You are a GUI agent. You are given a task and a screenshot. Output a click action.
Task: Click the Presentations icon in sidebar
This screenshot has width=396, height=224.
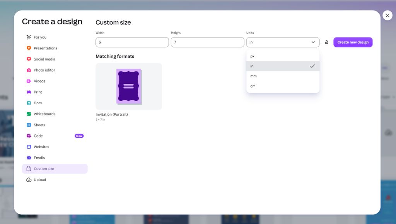click(x=29, y=48)
